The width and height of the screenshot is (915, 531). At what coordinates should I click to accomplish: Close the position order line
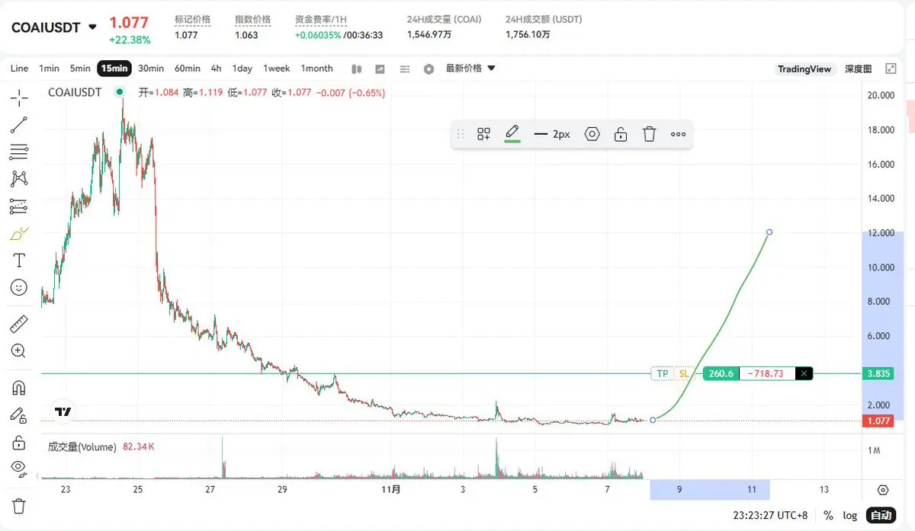804,373
